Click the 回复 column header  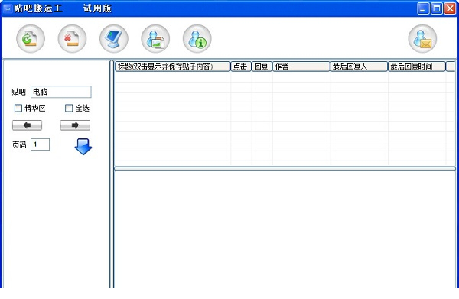262,67
